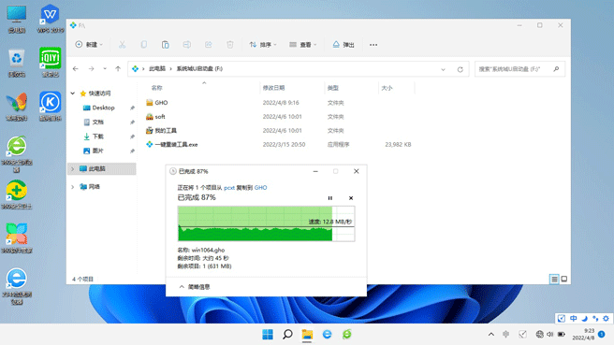Go forward with the right arrow
Screen dimensions: 614x345
(x=91, y=69)
